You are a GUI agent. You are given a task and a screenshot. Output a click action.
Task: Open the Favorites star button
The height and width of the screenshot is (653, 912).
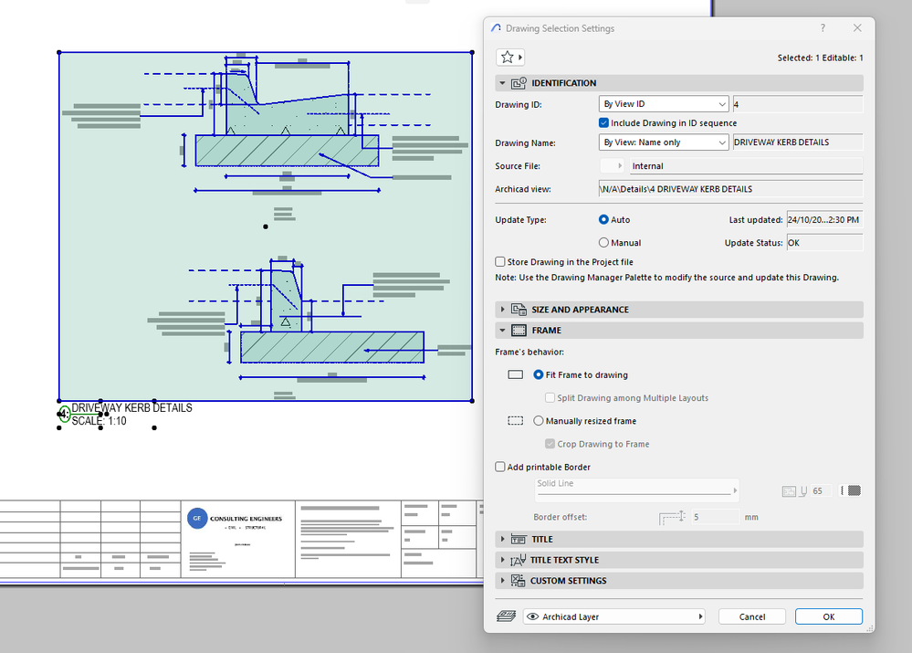[508, 58]
